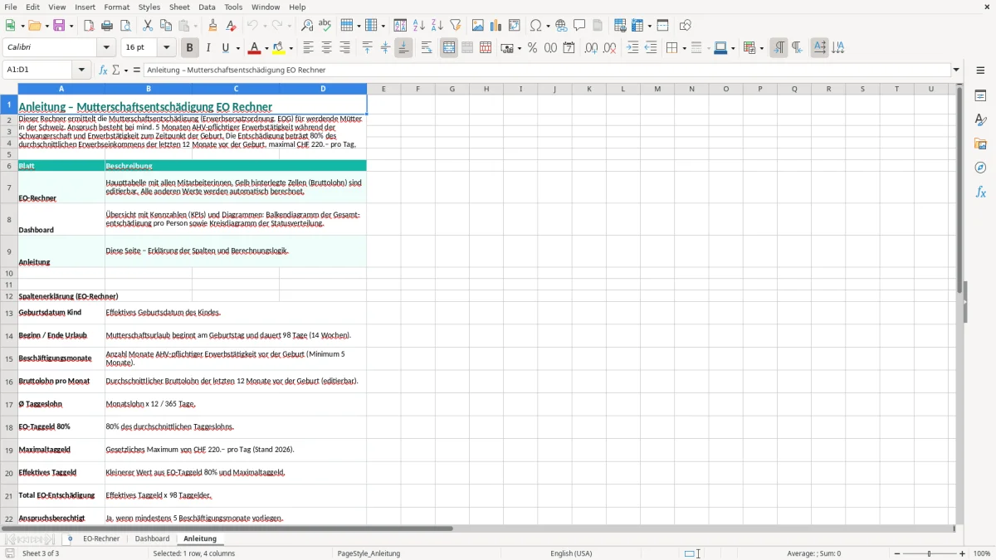Toggle Wrap Text

point(426,48)
